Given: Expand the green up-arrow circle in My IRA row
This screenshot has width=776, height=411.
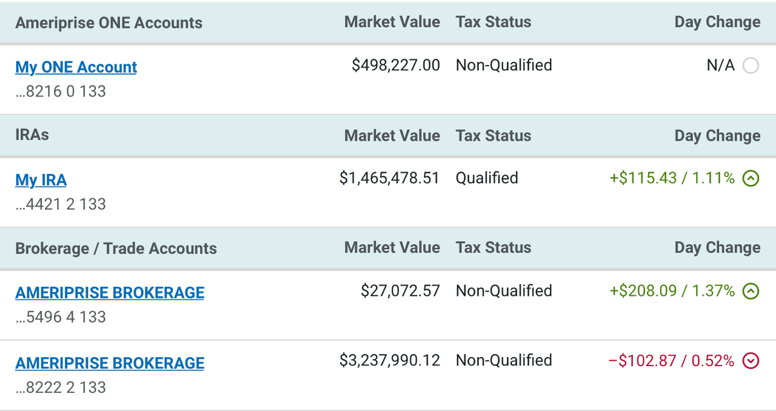Looking at the screenshot, I should pos(751,178).
